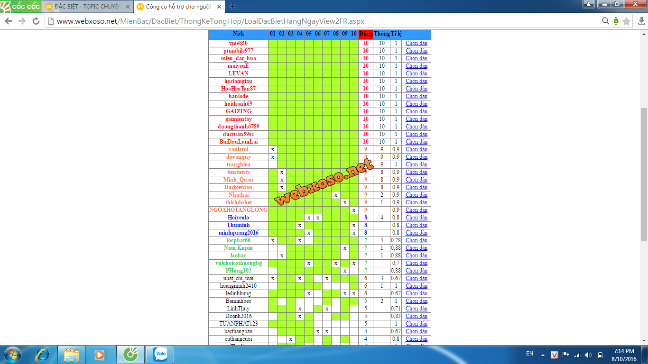Click the nick 'minhquang2016'

238,233
